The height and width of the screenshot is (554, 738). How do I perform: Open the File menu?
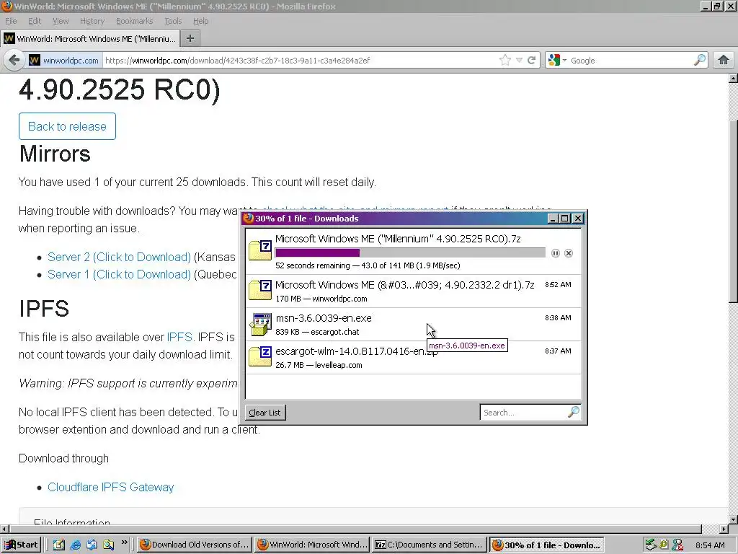tap(11, 21)
